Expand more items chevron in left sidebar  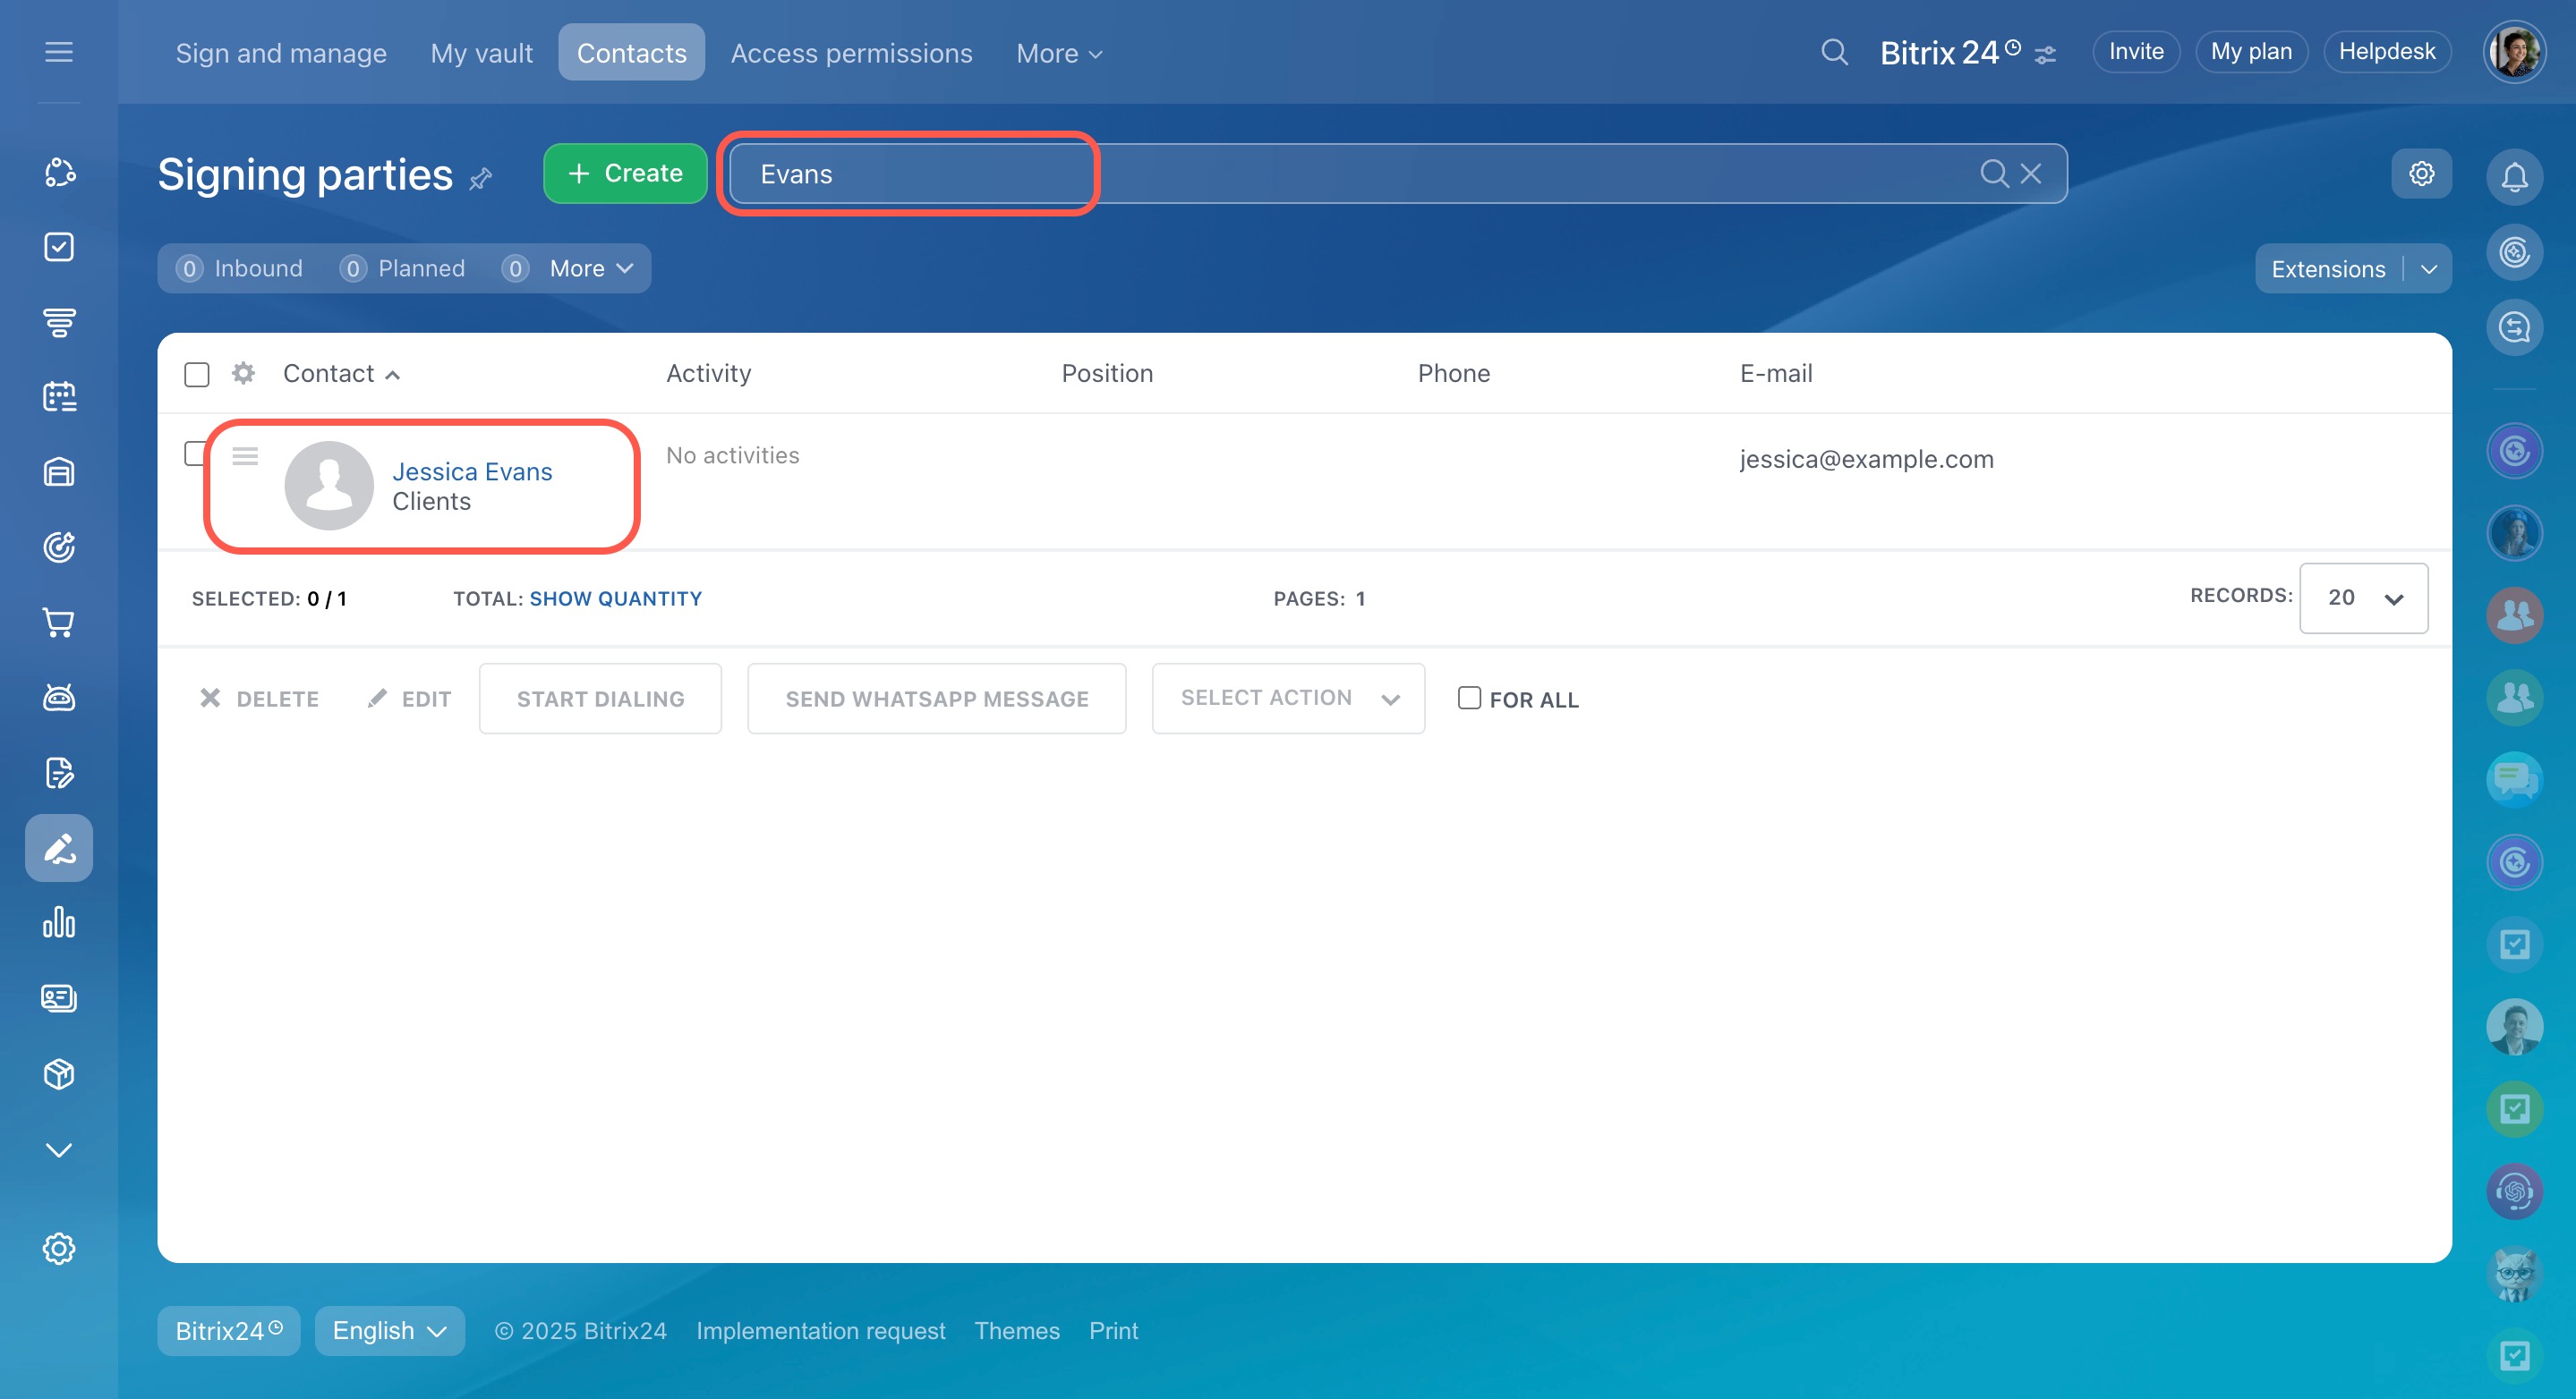pyautogui.click(x=59, y=1150)
